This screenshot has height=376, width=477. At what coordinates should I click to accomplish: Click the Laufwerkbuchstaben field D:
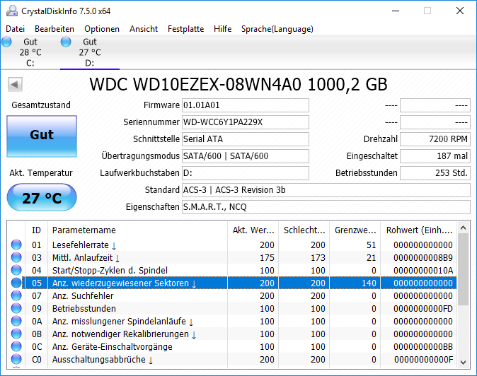pos(246,173)
